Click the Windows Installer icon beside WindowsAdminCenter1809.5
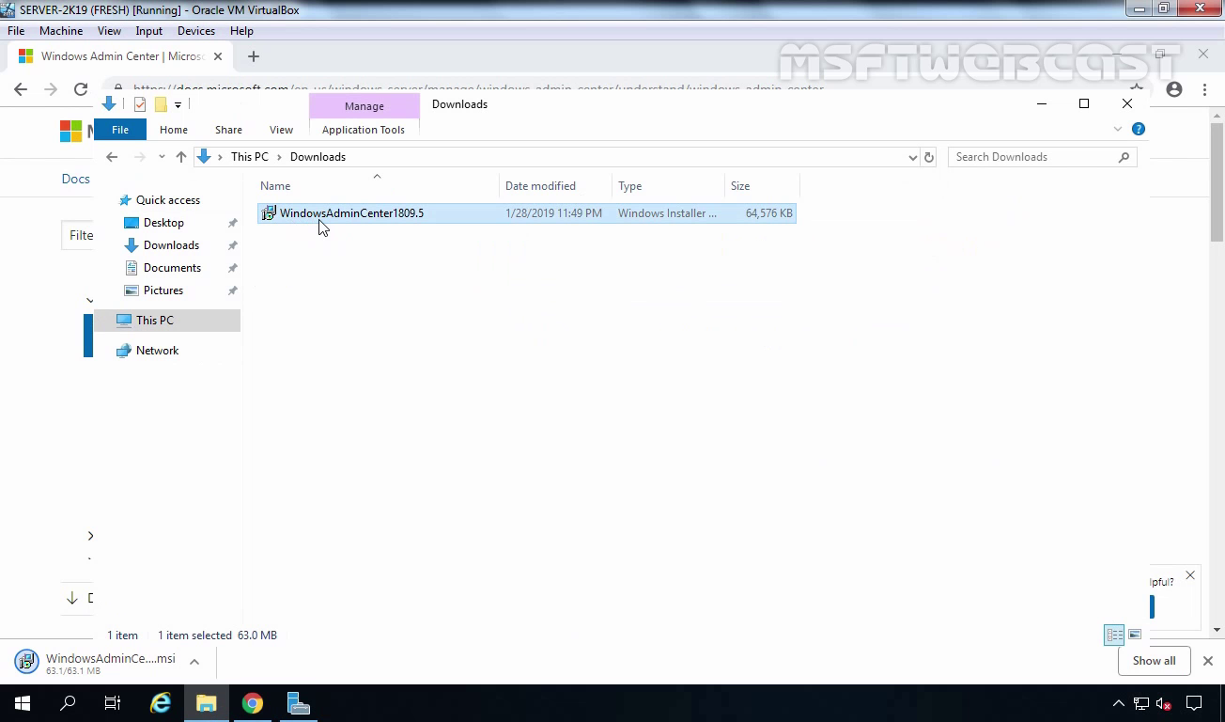 tap(269, 213)
